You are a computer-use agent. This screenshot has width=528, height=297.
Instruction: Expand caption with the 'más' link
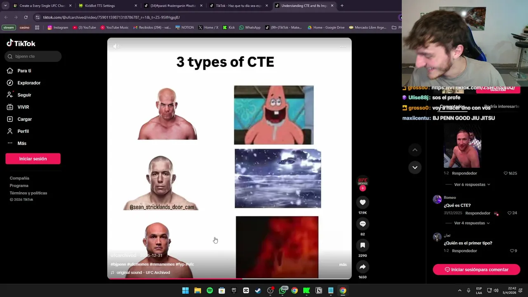click(x=343, y=264)
